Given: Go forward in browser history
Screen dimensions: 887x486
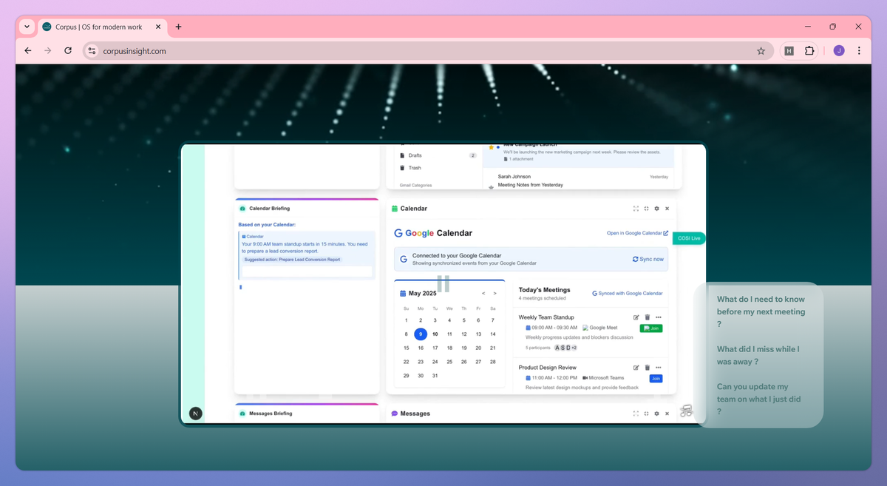Looking at the screenshot, I should coord(48,51).
